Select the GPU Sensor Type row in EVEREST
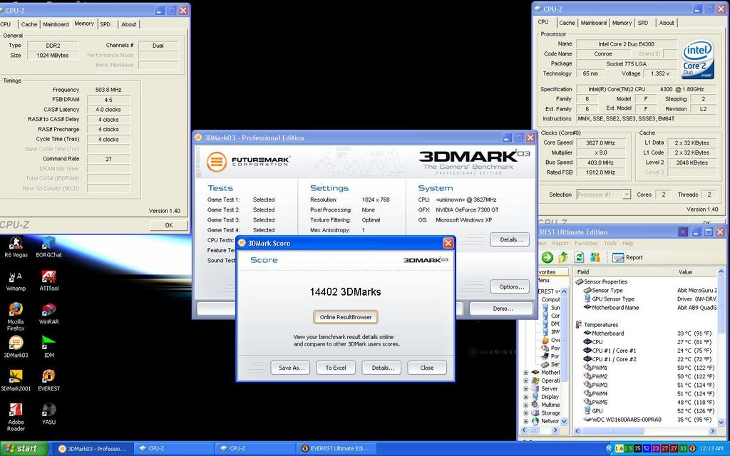Screen dimensions: 730x456 coord(649,299)
